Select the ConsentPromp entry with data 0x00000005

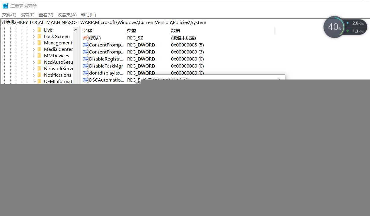click(x=107, y=45)
